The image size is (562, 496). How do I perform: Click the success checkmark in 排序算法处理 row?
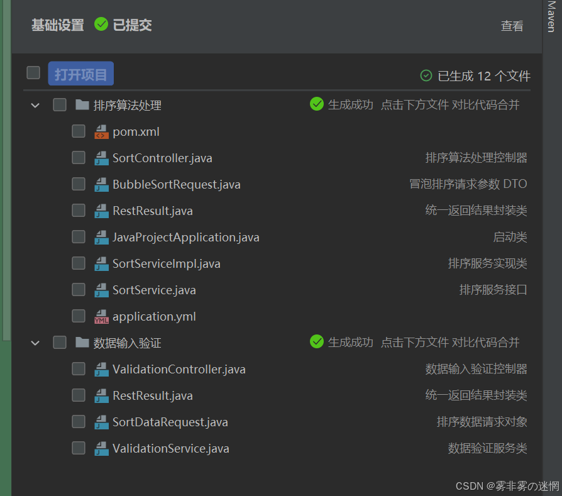317,104
